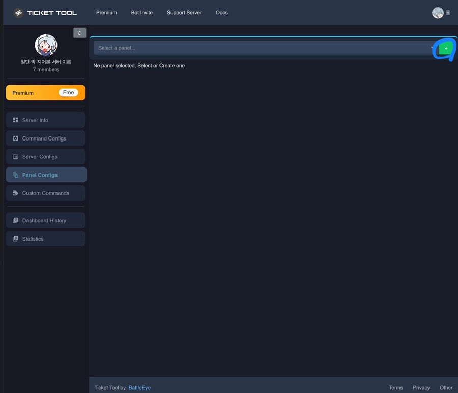Click the Statistics icon

point(15,239)
